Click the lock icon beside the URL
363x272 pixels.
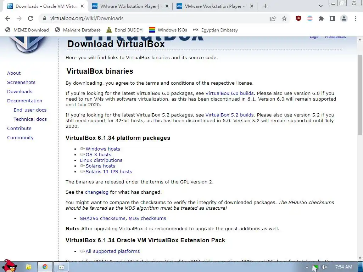click(45, 18)
